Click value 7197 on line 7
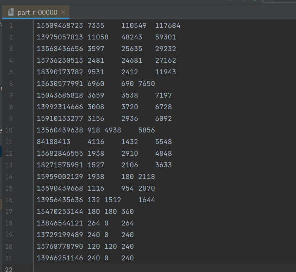Viewport: 296px width, 272px height. pyautogui.click(x=164, y=95)
